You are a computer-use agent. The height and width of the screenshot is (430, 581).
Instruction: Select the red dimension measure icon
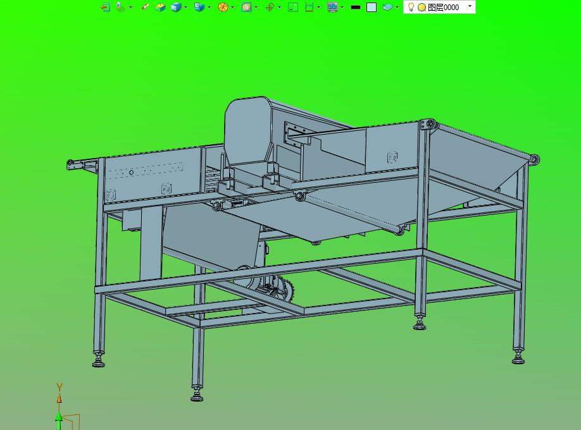click(x=309, y=7)
